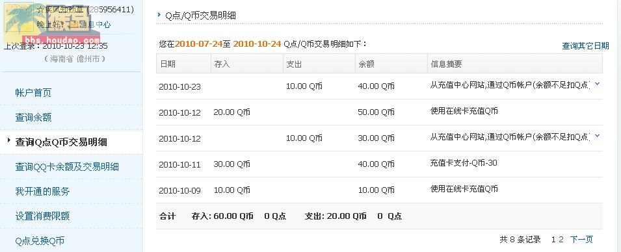The width and height of the screenshot is (621, 252).
Task: Expand 2010-10-12 10.00 Q币 expense details
Action: [x=597, y=136]
